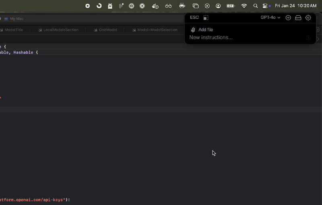322x205 pixels.
Task: Click the glasses icon in menu bar
Action: 168,6
